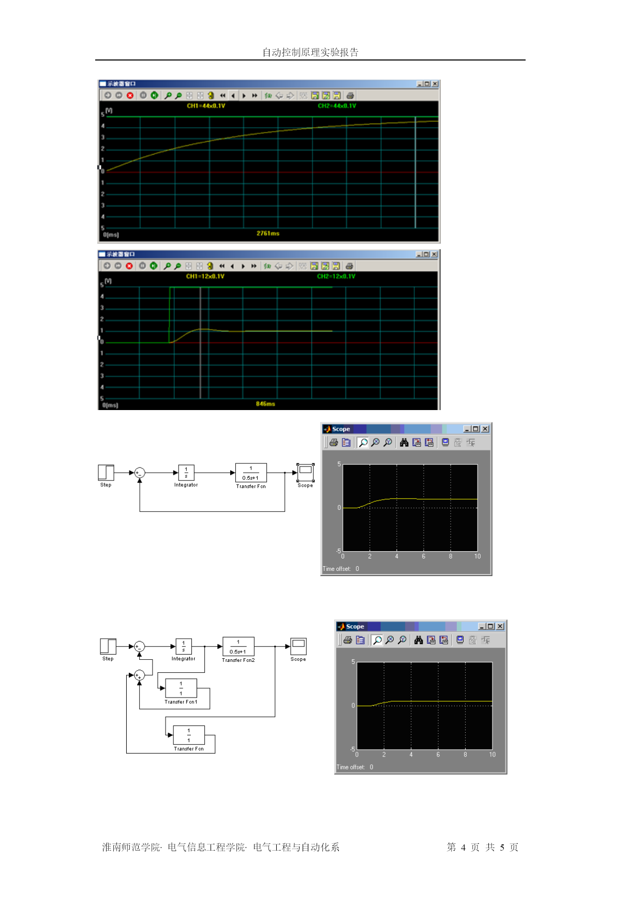Select the sum junction in upper Simulink diagram
Image resolution: width=642 pixels, height=907 pixels.
(x=140, y=473)
